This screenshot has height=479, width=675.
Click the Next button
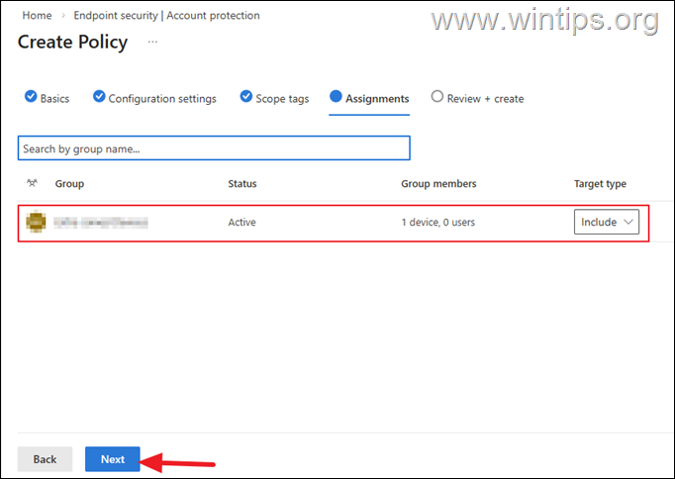click(113, 459)
